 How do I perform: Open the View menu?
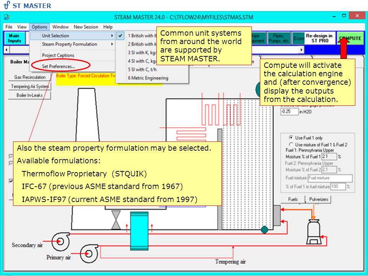22,27
